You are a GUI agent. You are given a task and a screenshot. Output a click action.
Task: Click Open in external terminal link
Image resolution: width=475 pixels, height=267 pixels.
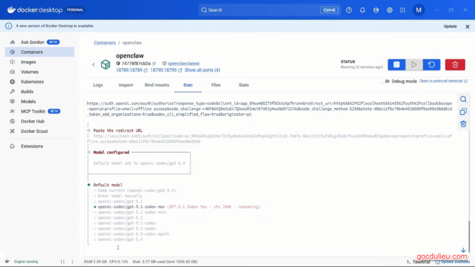tap(440, 81)
